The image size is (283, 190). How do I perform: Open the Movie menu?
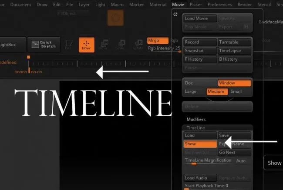178,4
